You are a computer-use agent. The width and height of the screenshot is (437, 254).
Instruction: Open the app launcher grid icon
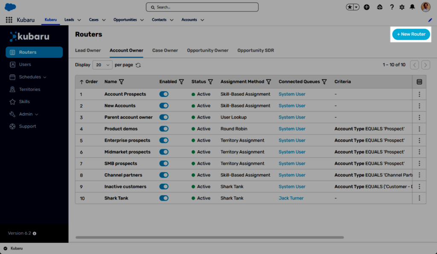coord(9,20)
